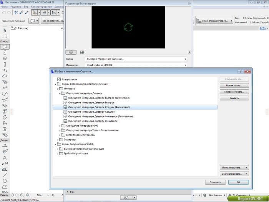
Task: Select the Railing tool in the toolbox
Action: coord(5,88)
